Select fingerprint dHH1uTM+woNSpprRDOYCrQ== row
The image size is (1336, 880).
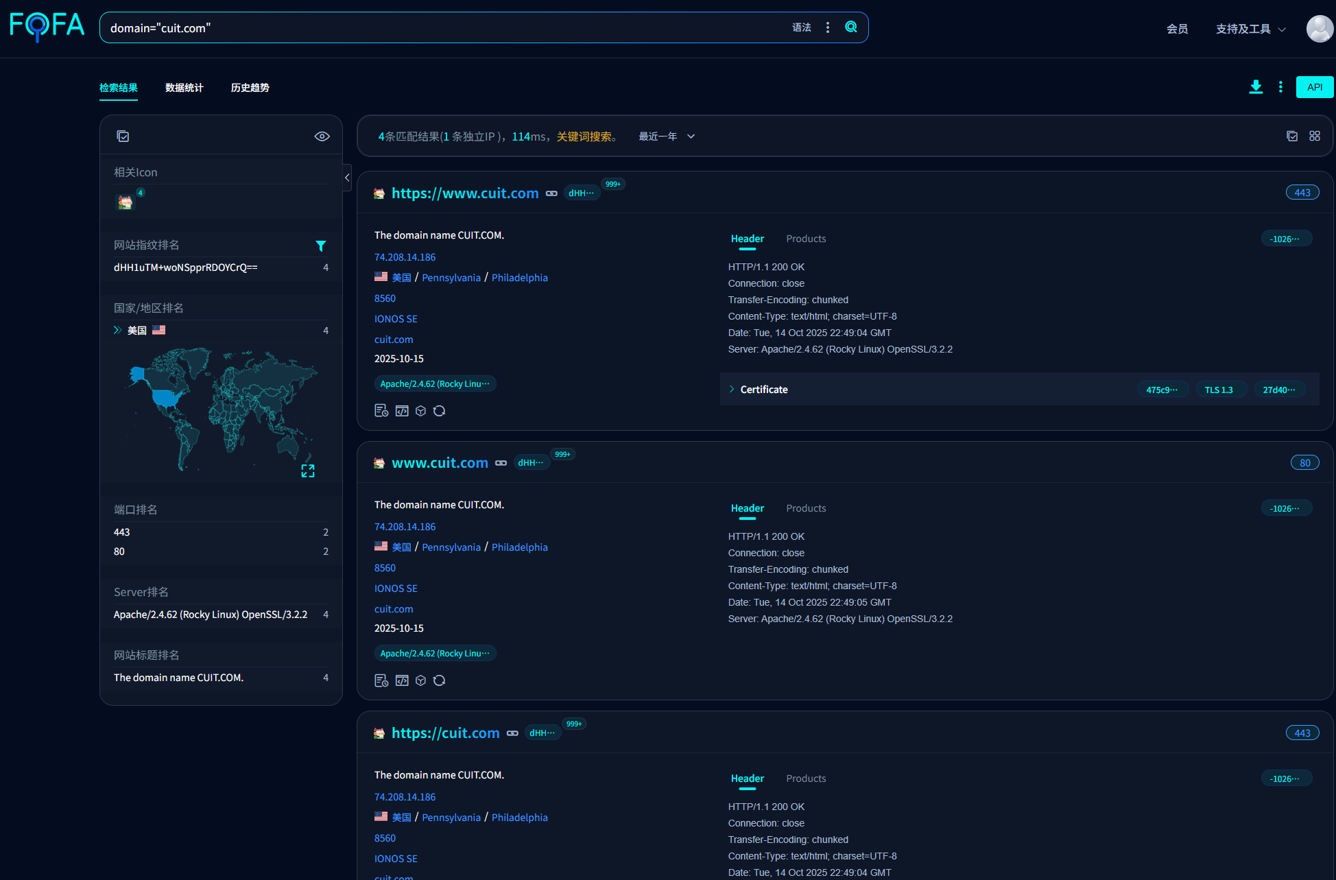(x=221, y=267)
